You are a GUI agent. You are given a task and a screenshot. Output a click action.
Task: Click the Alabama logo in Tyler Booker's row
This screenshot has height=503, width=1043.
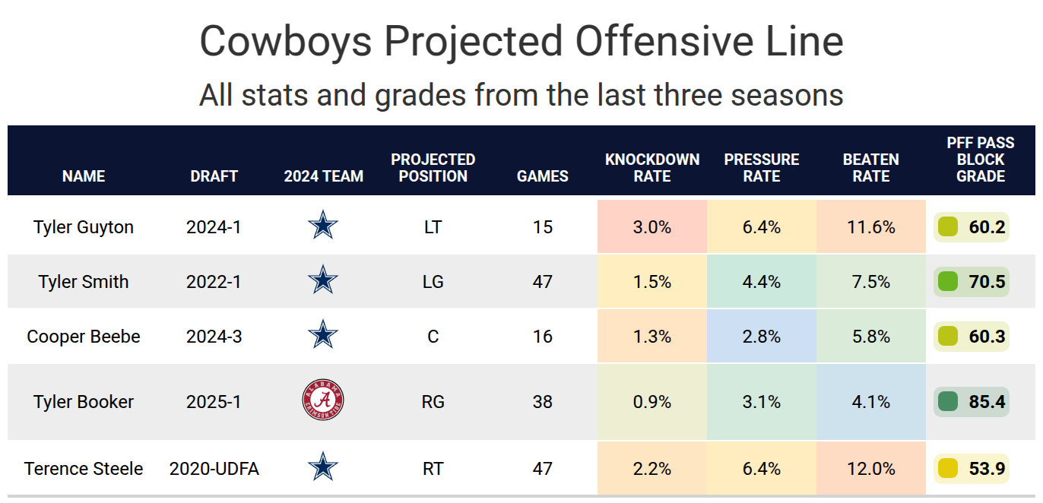pos(323,401)
